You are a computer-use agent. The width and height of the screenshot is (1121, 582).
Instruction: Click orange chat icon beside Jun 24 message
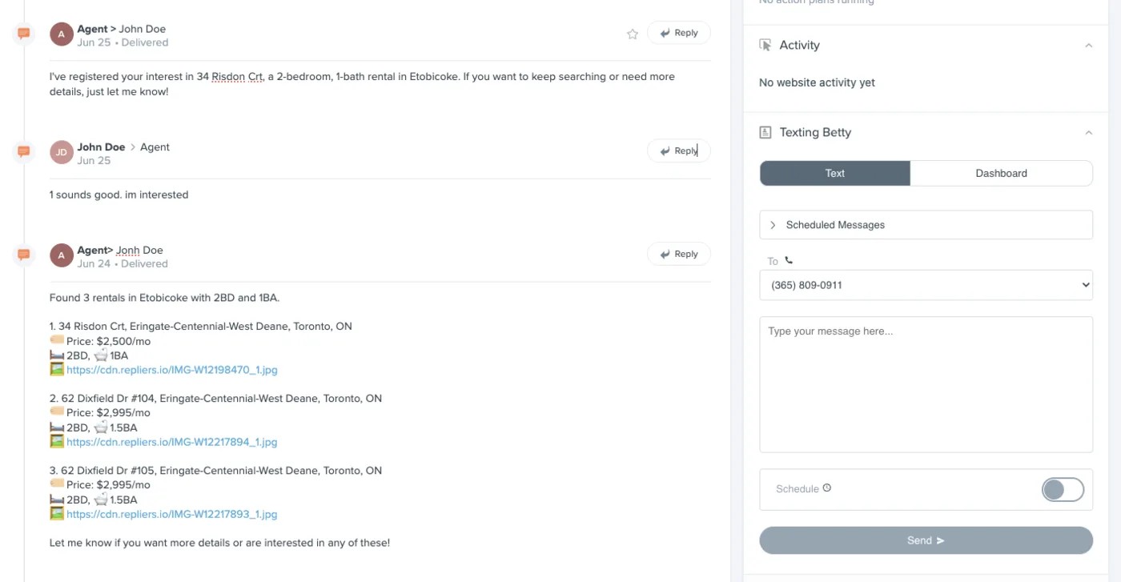coord(24,255)
